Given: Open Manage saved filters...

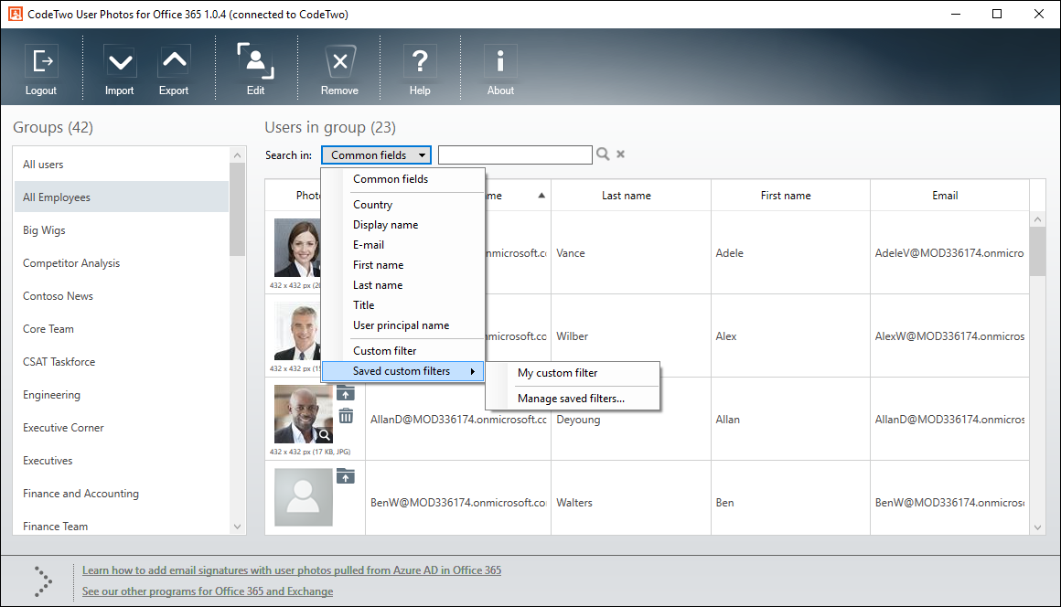Looking at the screenshot, I should tap(571, 399).
